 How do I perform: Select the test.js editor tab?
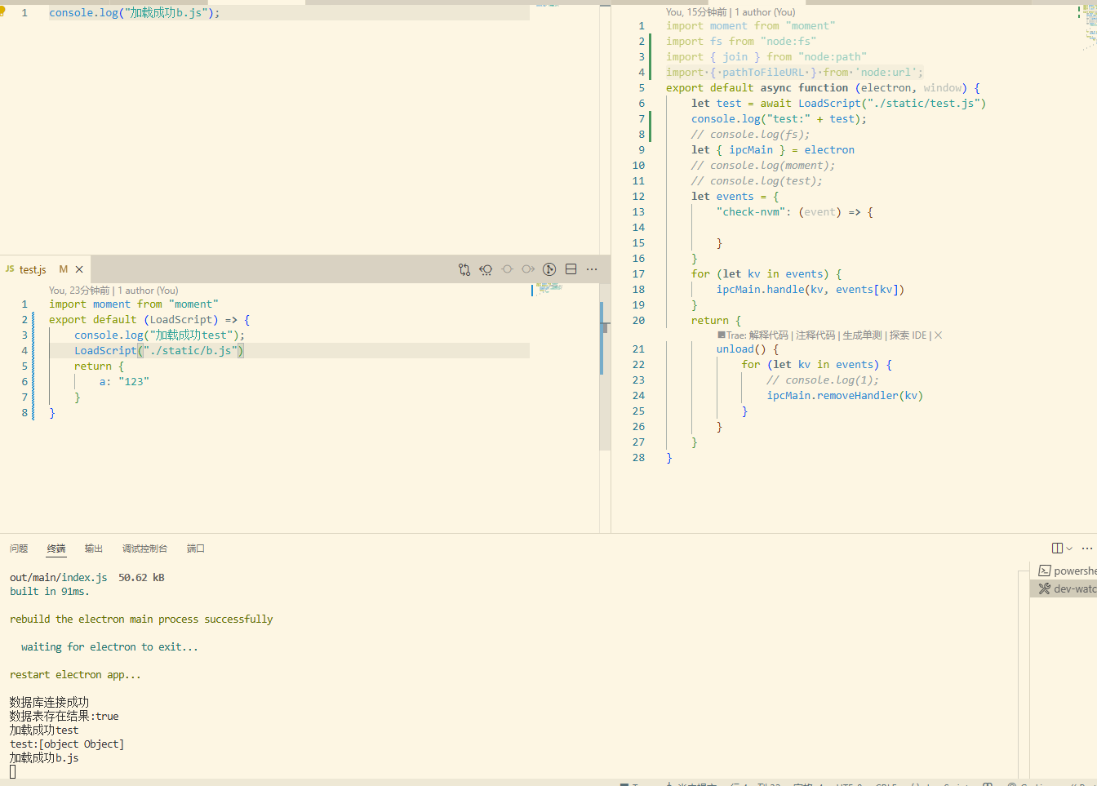pos(45,269)
